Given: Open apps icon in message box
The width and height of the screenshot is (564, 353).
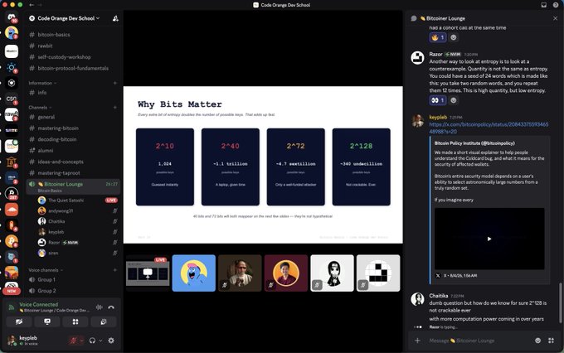Looking at the screenshot, I should [x=551, y=341].
